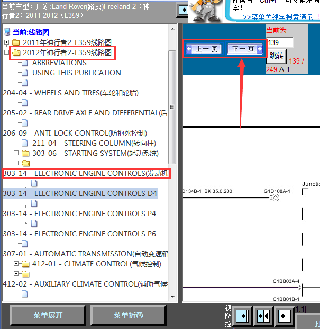Click the G1D108A-1 label in diagram
The width and height of the screenshot is (320, 329).
[x=277, y=191]
